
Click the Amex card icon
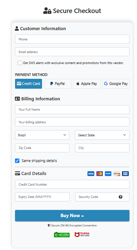tap(108, 174)
